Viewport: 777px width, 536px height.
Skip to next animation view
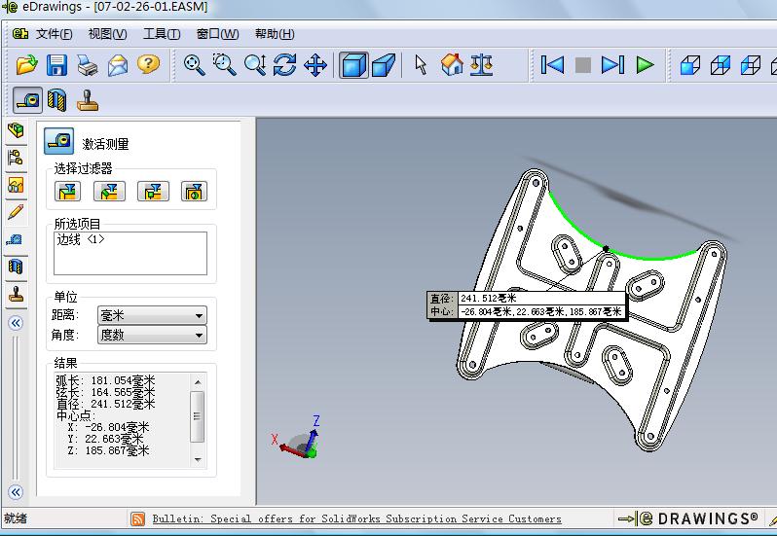613,65
